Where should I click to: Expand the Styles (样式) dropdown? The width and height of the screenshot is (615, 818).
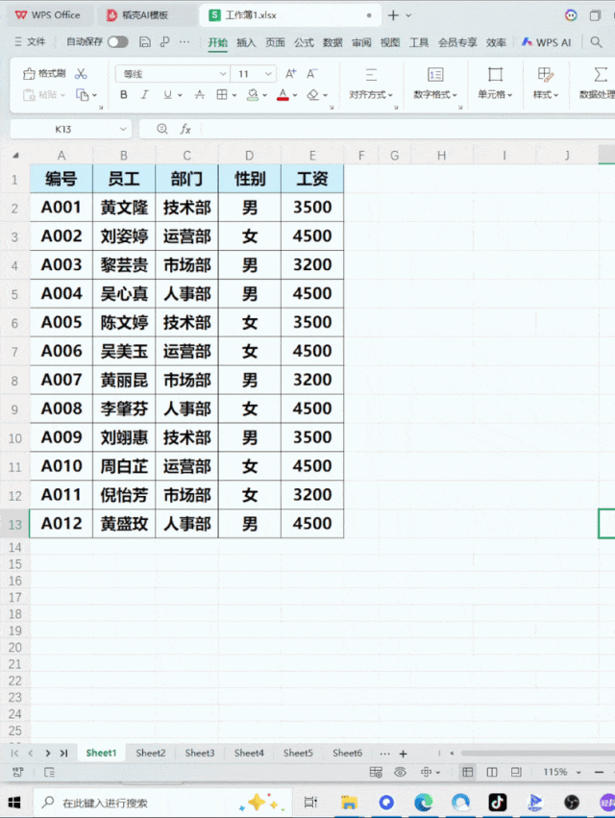[546, 94]
